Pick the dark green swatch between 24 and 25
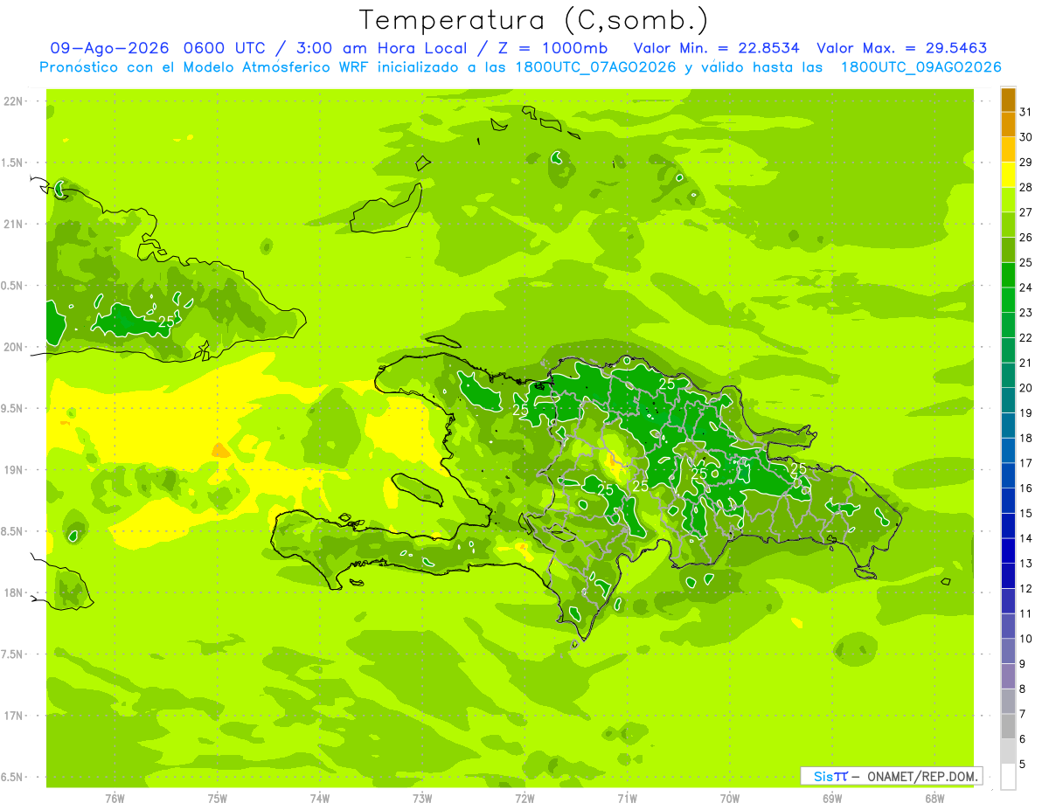 click(x=1008, y=276)
